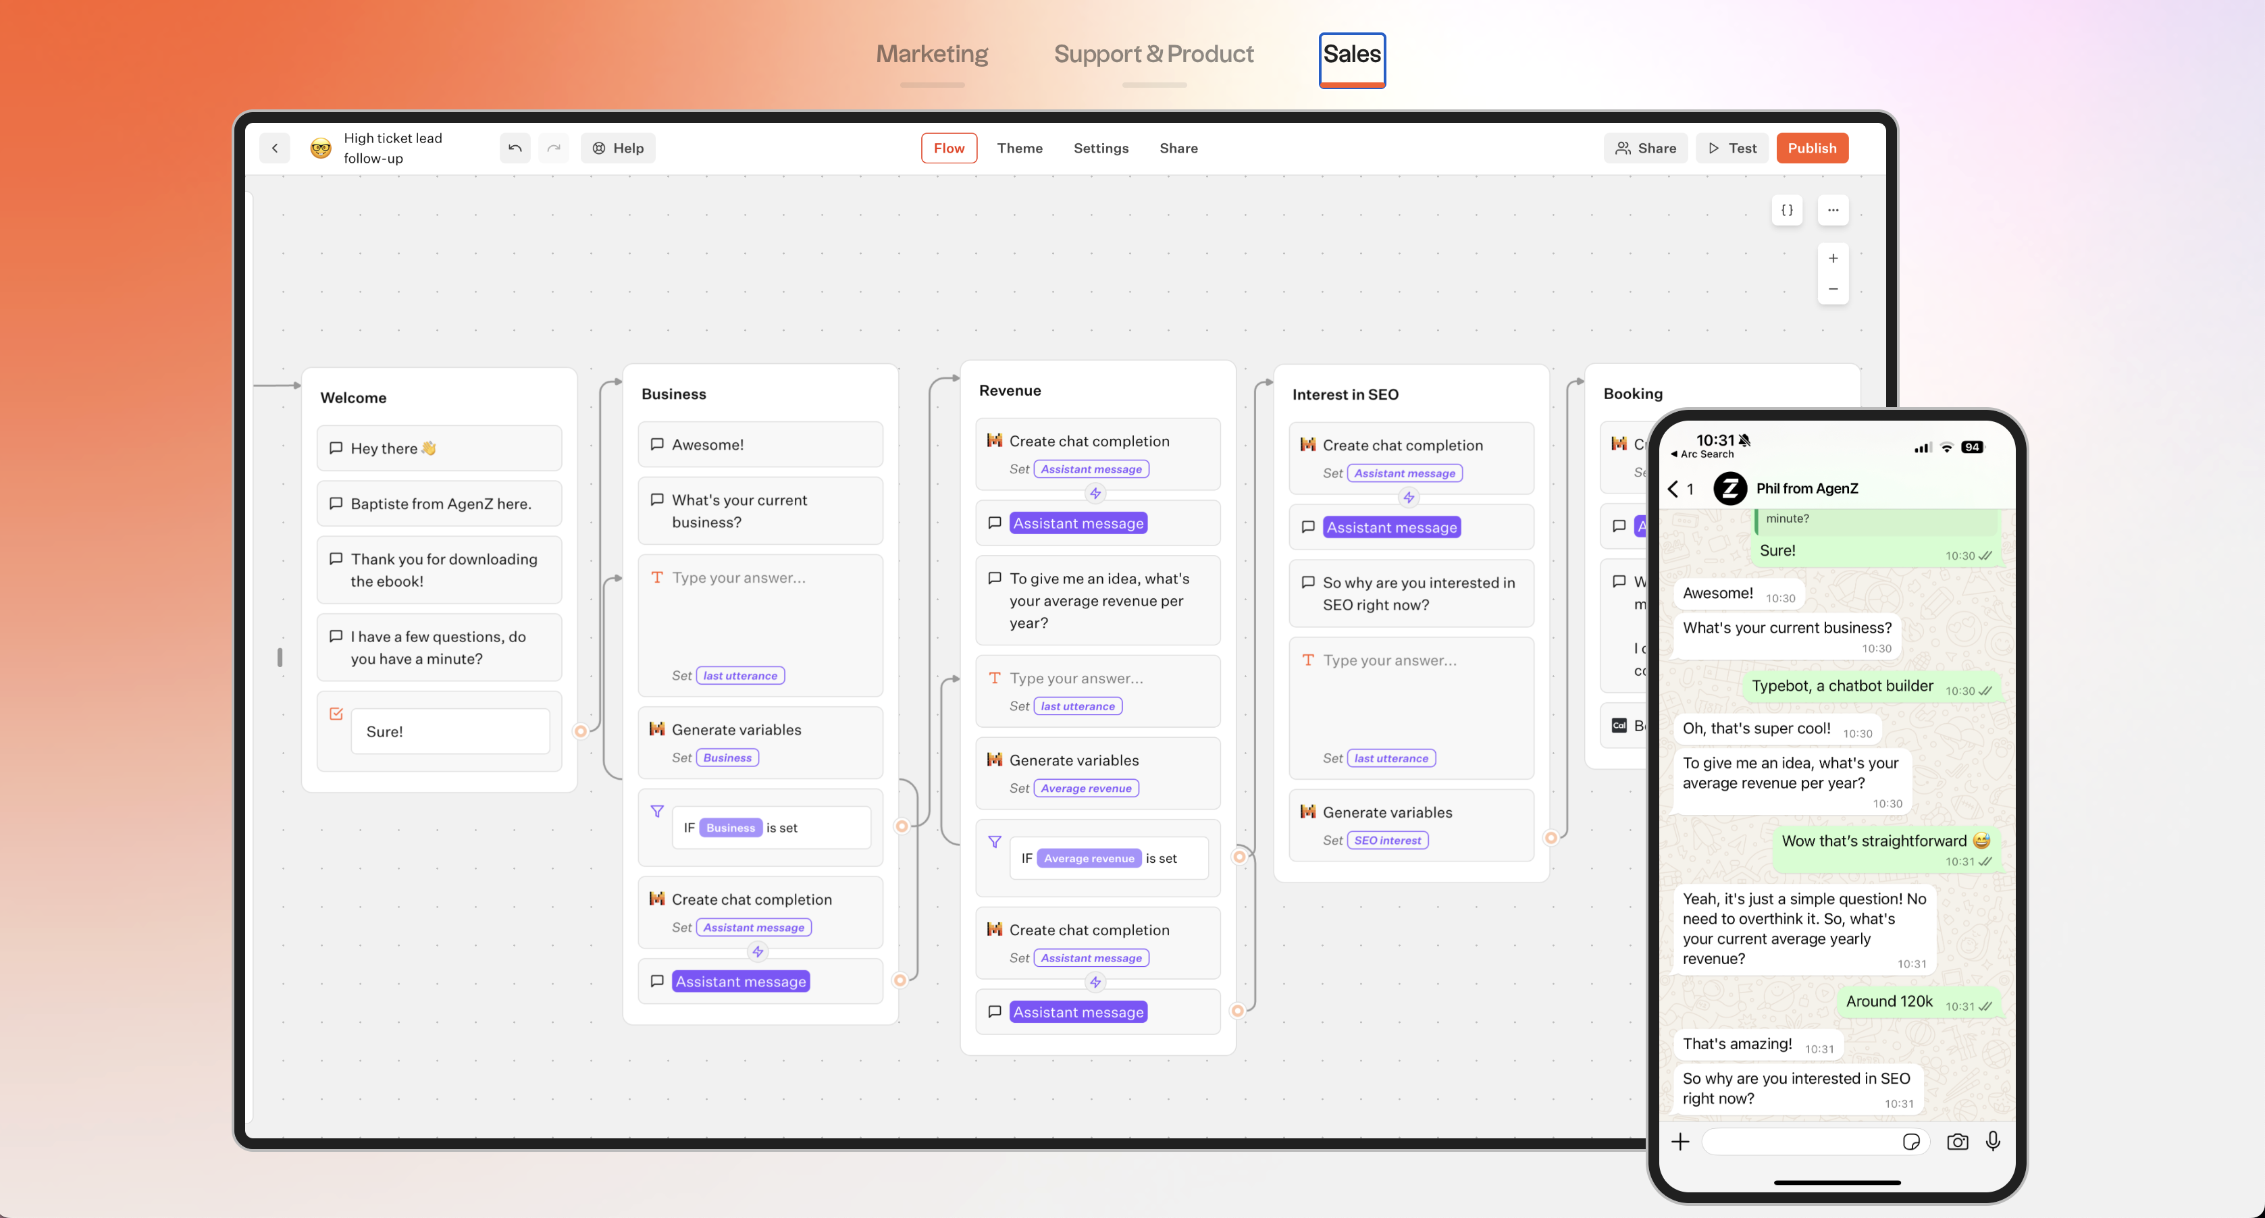
Task: Zoom out the canvas with minus
Action: 1832,289
